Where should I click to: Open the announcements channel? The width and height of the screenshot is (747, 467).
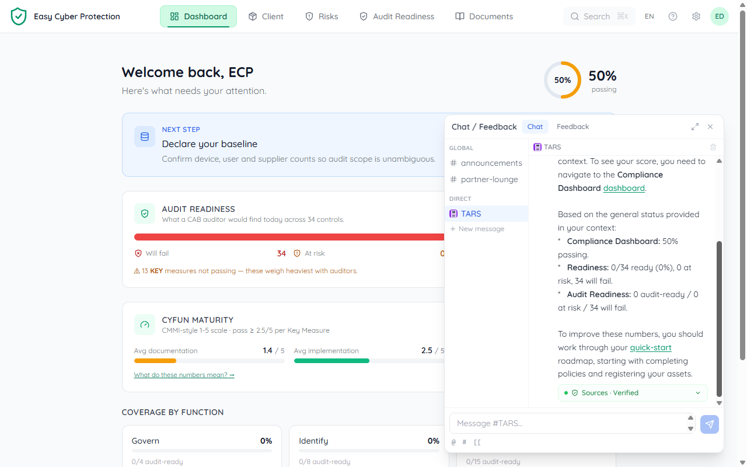click(x=486, y=163)
